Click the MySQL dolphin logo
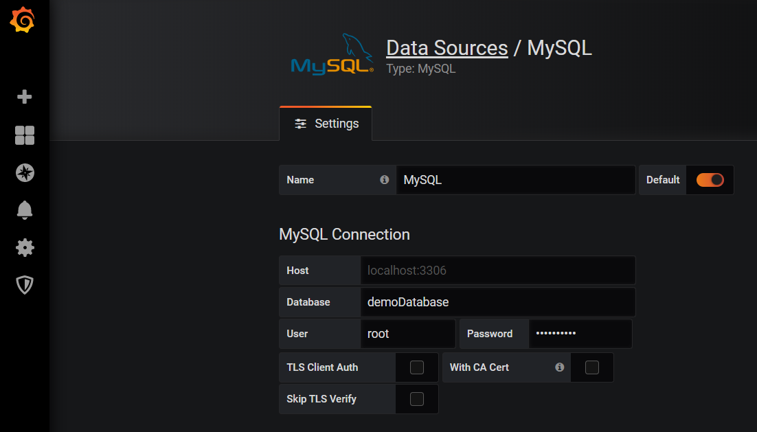Image resolution: width=757 pixels, height=432 pixels. 332,54
